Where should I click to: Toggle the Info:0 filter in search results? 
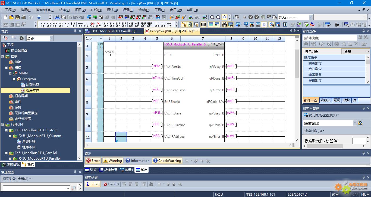click(92, 184)
